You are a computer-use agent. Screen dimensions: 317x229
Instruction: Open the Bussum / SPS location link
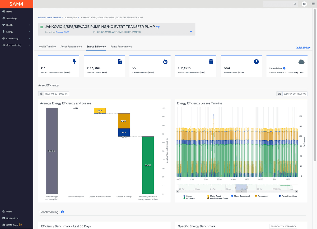[x=62, y=32]
